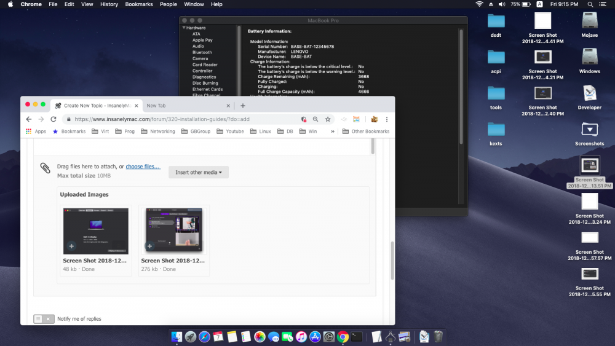This screenshot has height=346, width=615.
Task: Open the Linux bookmarks folder
Action: pyautogui.click(x=260, y=132)
